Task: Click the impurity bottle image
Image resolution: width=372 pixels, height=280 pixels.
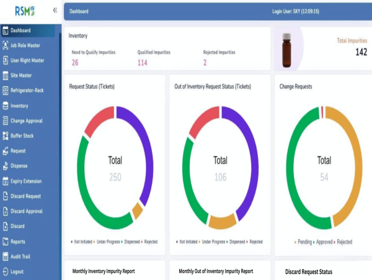Action: click(286, 50)
